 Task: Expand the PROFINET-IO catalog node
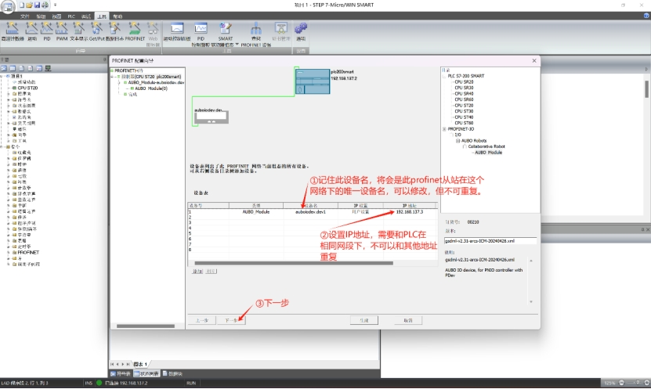443,129
